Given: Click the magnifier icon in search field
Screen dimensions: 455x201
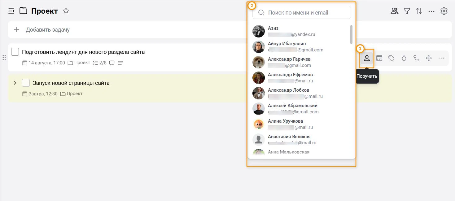Looking at the screenshot, I should tap(261, 13).
